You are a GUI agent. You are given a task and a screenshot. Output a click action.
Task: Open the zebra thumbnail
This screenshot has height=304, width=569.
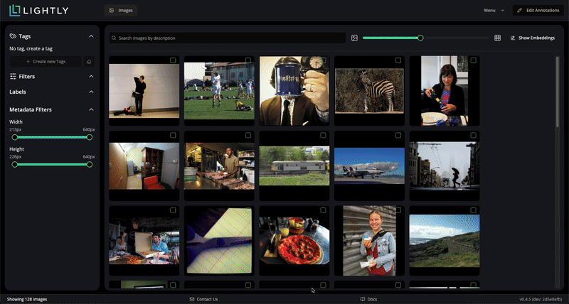[x=369, y=91]
